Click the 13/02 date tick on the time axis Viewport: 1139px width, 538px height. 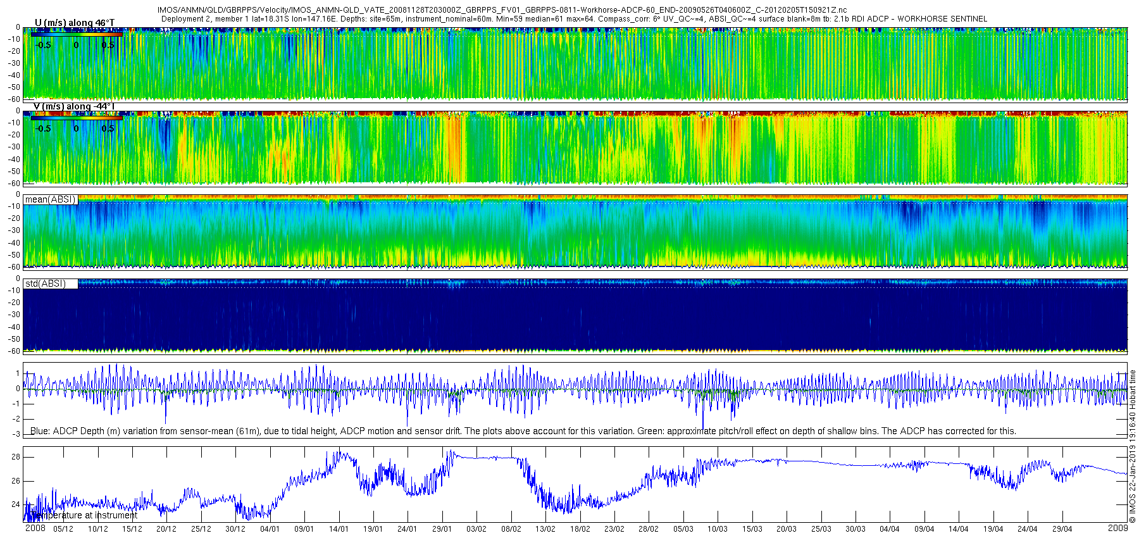(545, 529)
